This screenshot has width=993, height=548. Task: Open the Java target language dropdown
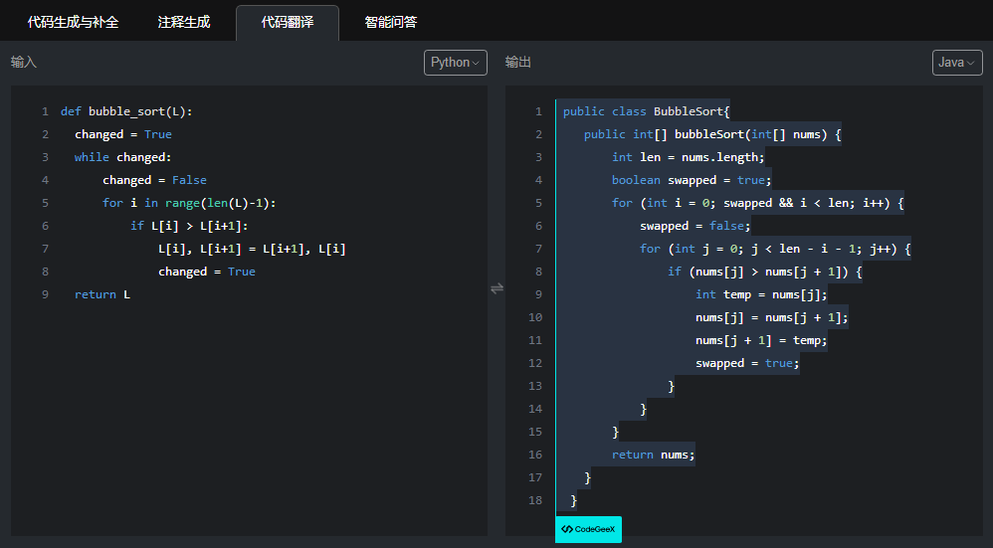(x=956, y=63)
